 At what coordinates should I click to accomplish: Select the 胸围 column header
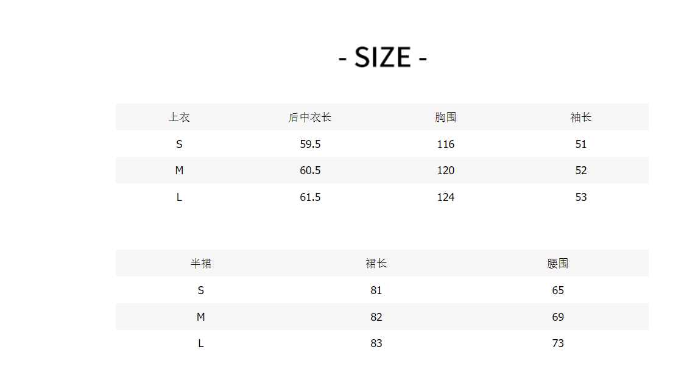coord(446,118)
